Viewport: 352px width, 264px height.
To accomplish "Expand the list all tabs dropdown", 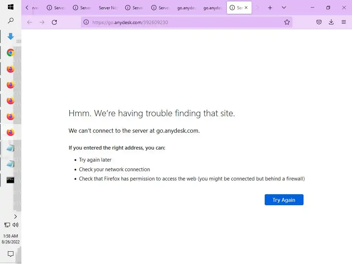I will click(284, 8).
